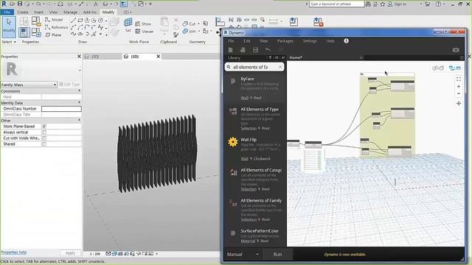Collapse the Other properties section

(80, 120)
